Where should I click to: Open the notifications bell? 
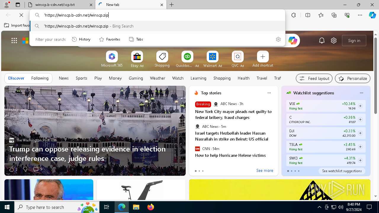click(x=322, y=41)
